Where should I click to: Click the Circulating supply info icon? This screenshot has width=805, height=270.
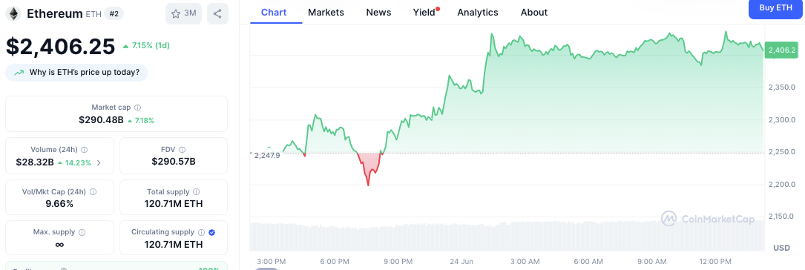(x=201, y=232)
